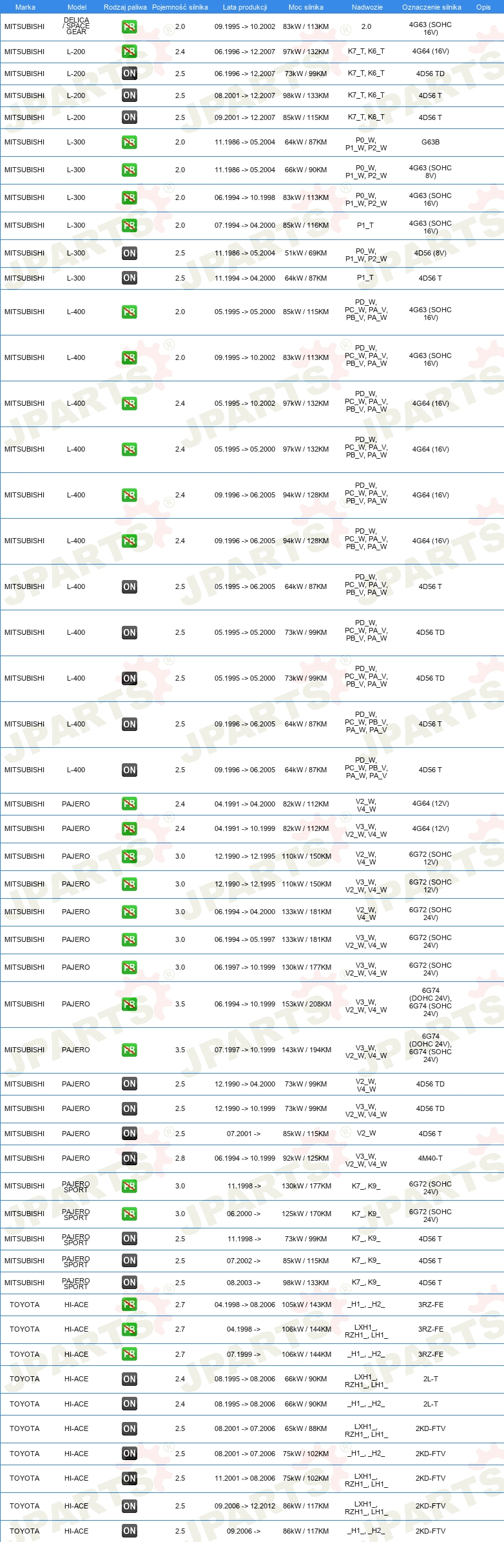This screenshot has width=504, height=1542.
Task: Select the 143kW / 194KM power cell
Action: pyautogui.click(x=306, y=1050)
